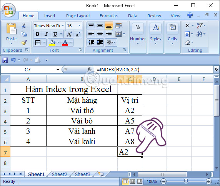The height and width of the screenshot is (186, 220).
Task: Switch to the Insert tab
Action: pos(50,16)
